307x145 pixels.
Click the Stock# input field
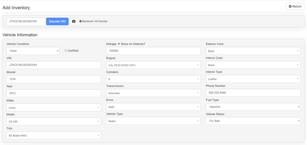click(54, 79)
